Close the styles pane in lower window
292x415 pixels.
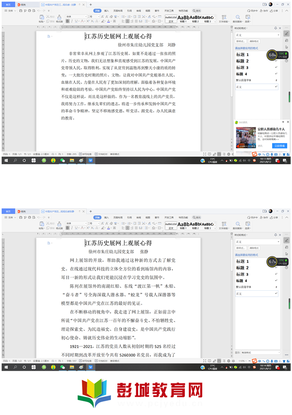coord(280,235)
